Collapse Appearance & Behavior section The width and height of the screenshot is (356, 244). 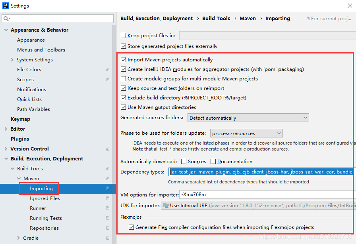[x=6, y=30]
